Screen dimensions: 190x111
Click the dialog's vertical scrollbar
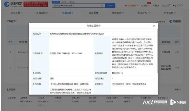[157, 51]
